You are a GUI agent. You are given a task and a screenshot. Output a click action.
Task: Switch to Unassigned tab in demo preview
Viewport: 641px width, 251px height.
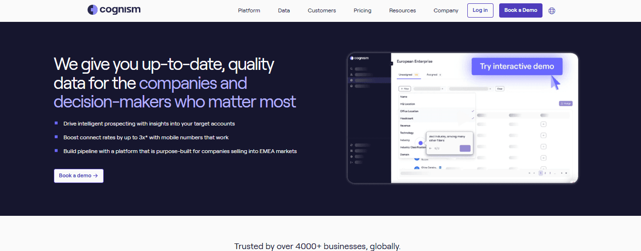point(408,75)
